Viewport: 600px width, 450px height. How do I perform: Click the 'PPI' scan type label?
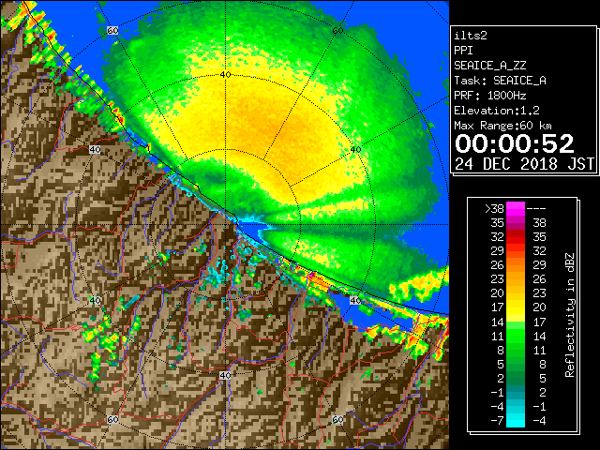463,51
